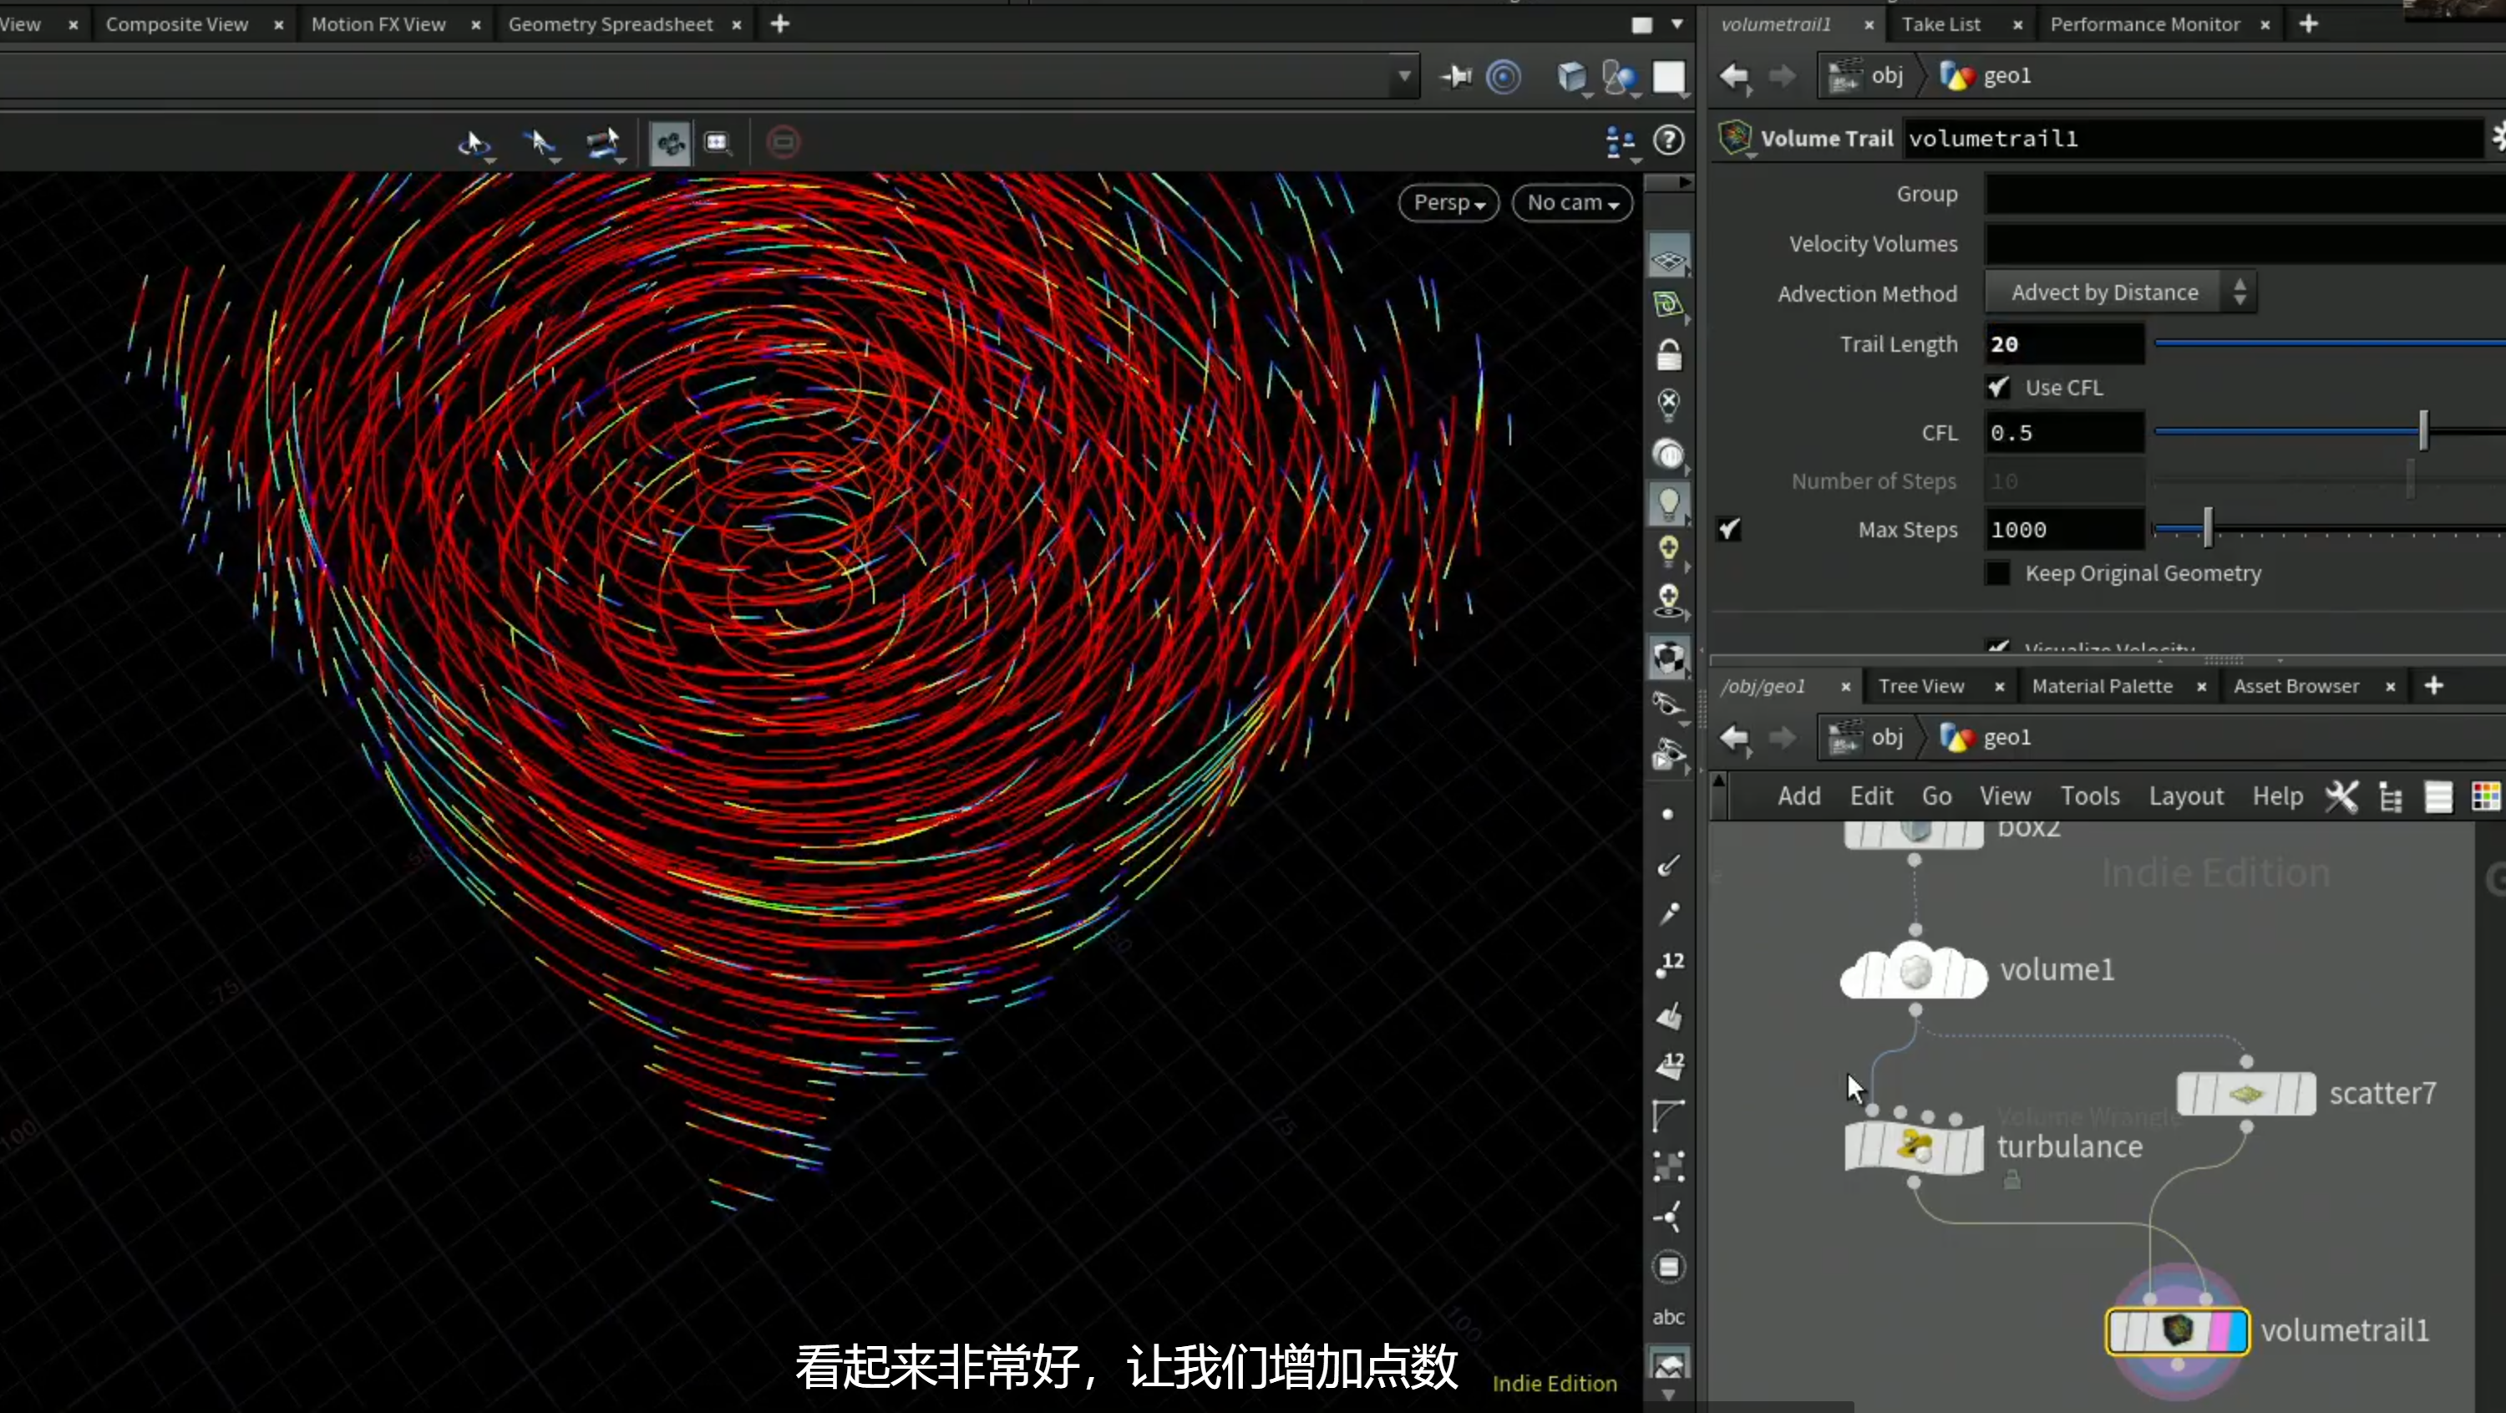Click the scatter7 node
This screenshot has height=1413, width=2506.
(x=2245, y=1094)
